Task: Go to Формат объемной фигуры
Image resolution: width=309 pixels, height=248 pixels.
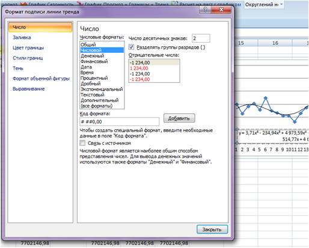Action: pyautogui.click(x=41, y=79)
